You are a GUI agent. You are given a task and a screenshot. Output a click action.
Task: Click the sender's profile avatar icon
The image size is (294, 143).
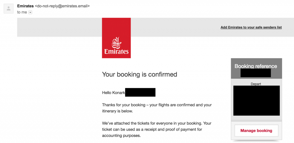pos(8,9)
